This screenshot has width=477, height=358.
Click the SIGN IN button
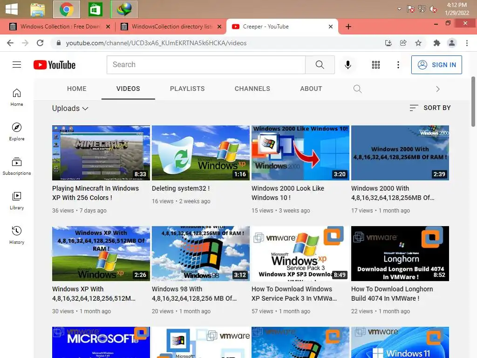[x=436, y=64]
